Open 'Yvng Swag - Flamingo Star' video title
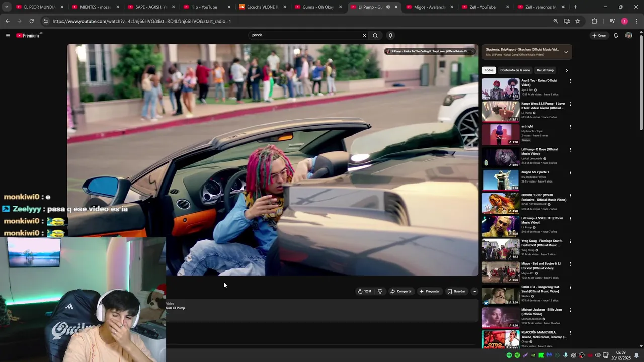 pyautogui.click(x=541, y=243)
